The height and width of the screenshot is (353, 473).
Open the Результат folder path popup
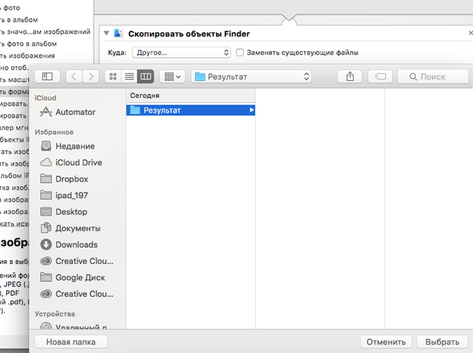point(251,77)
